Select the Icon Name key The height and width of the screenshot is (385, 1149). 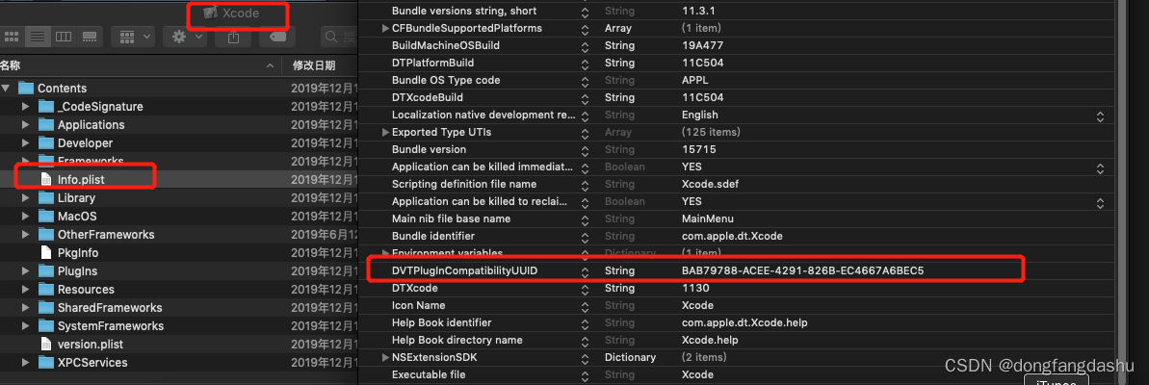(x=418, y=305)
